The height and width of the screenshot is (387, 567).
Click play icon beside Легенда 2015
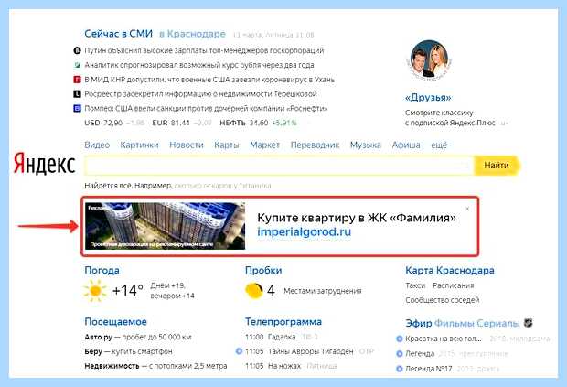click(x=400, y=354)
